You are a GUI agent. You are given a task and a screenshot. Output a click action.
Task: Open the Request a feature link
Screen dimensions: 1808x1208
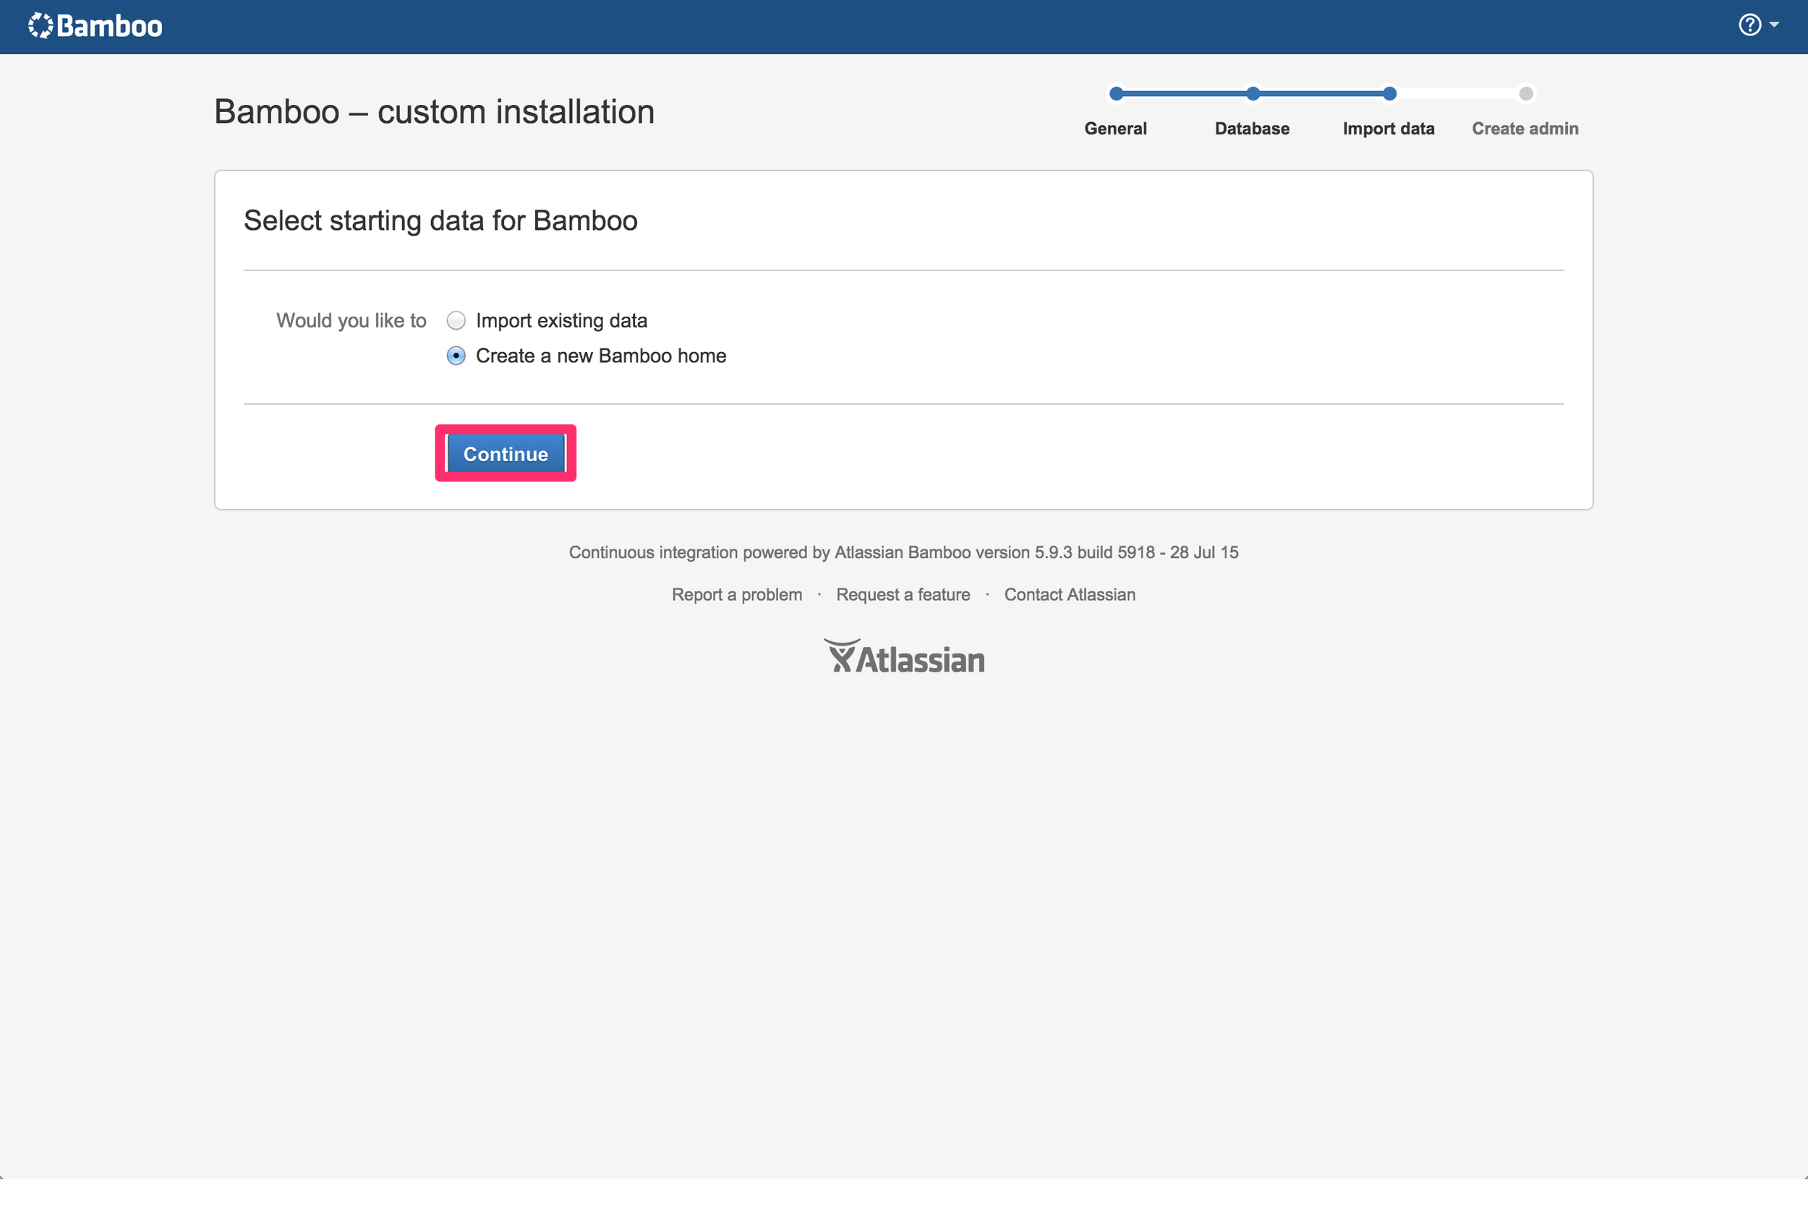pos(903,595)
